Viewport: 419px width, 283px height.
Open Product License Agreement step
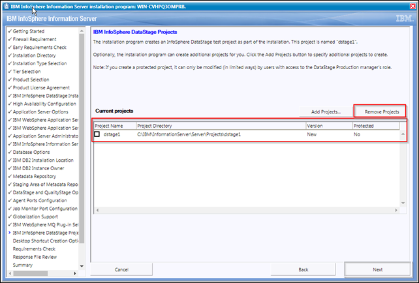point(41,87)
